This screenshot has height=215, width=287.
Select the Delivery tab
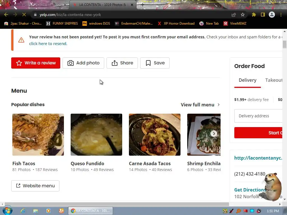247,80
